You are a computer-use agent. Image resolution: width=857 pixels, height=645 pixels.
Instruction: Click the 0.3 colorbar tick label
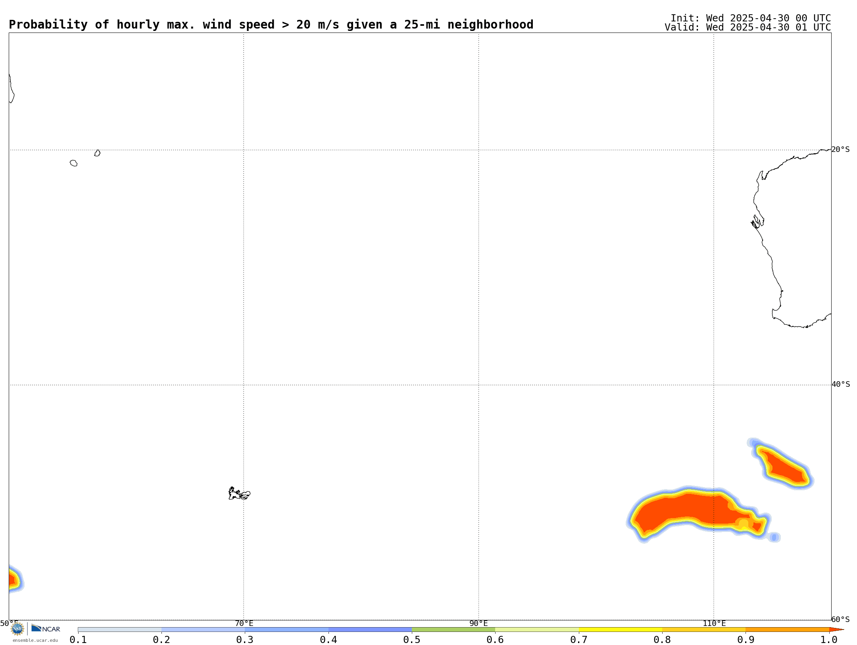[245, 639]
